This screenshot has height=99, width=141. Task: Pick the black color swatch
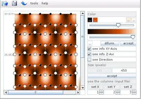90,20
